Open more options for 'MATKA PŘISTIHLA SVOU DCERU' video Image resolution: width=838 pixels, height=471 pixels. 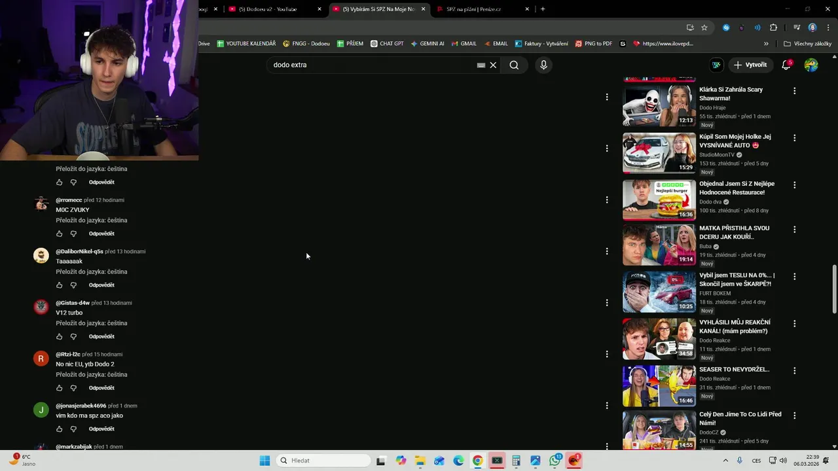pos(794,230)
